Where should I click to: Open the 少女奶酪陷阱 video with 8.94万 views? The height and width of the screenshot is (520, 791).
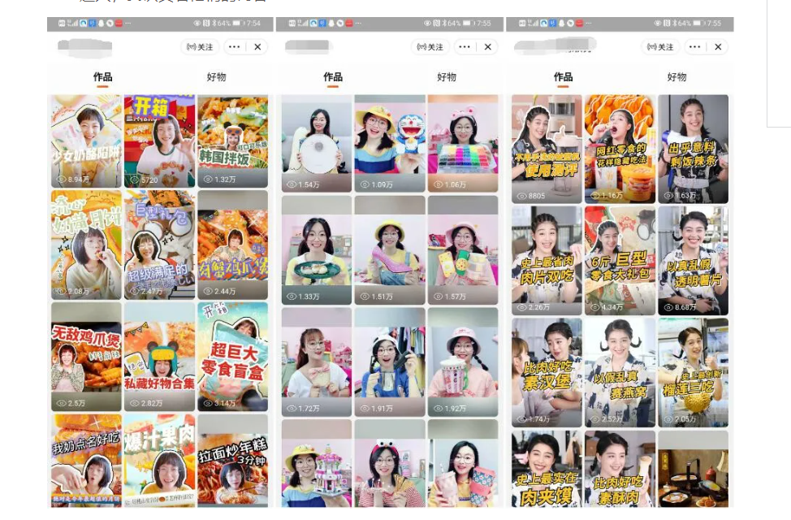click(x=86, y=141)
